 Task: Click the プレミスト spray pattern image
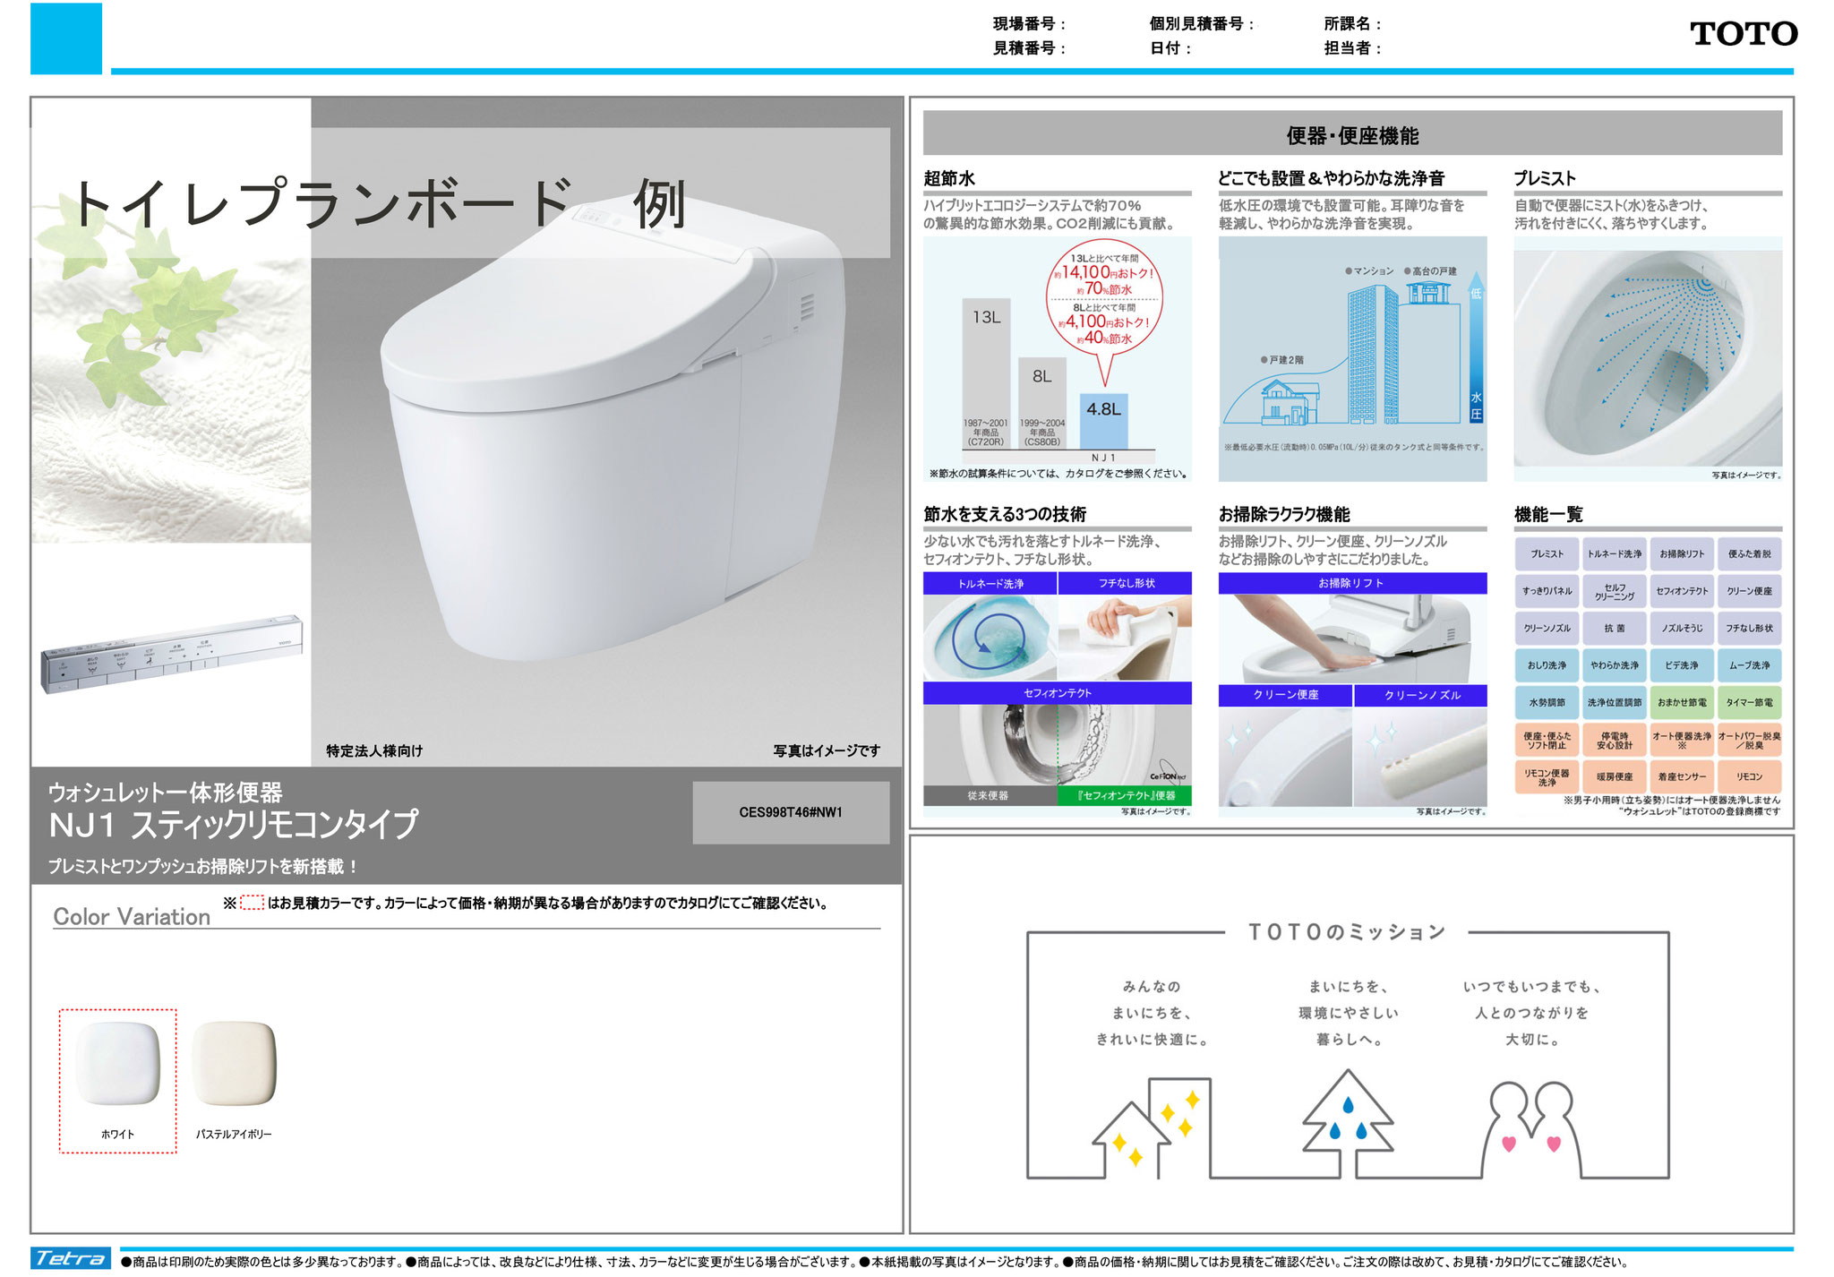click(1648, 358)
